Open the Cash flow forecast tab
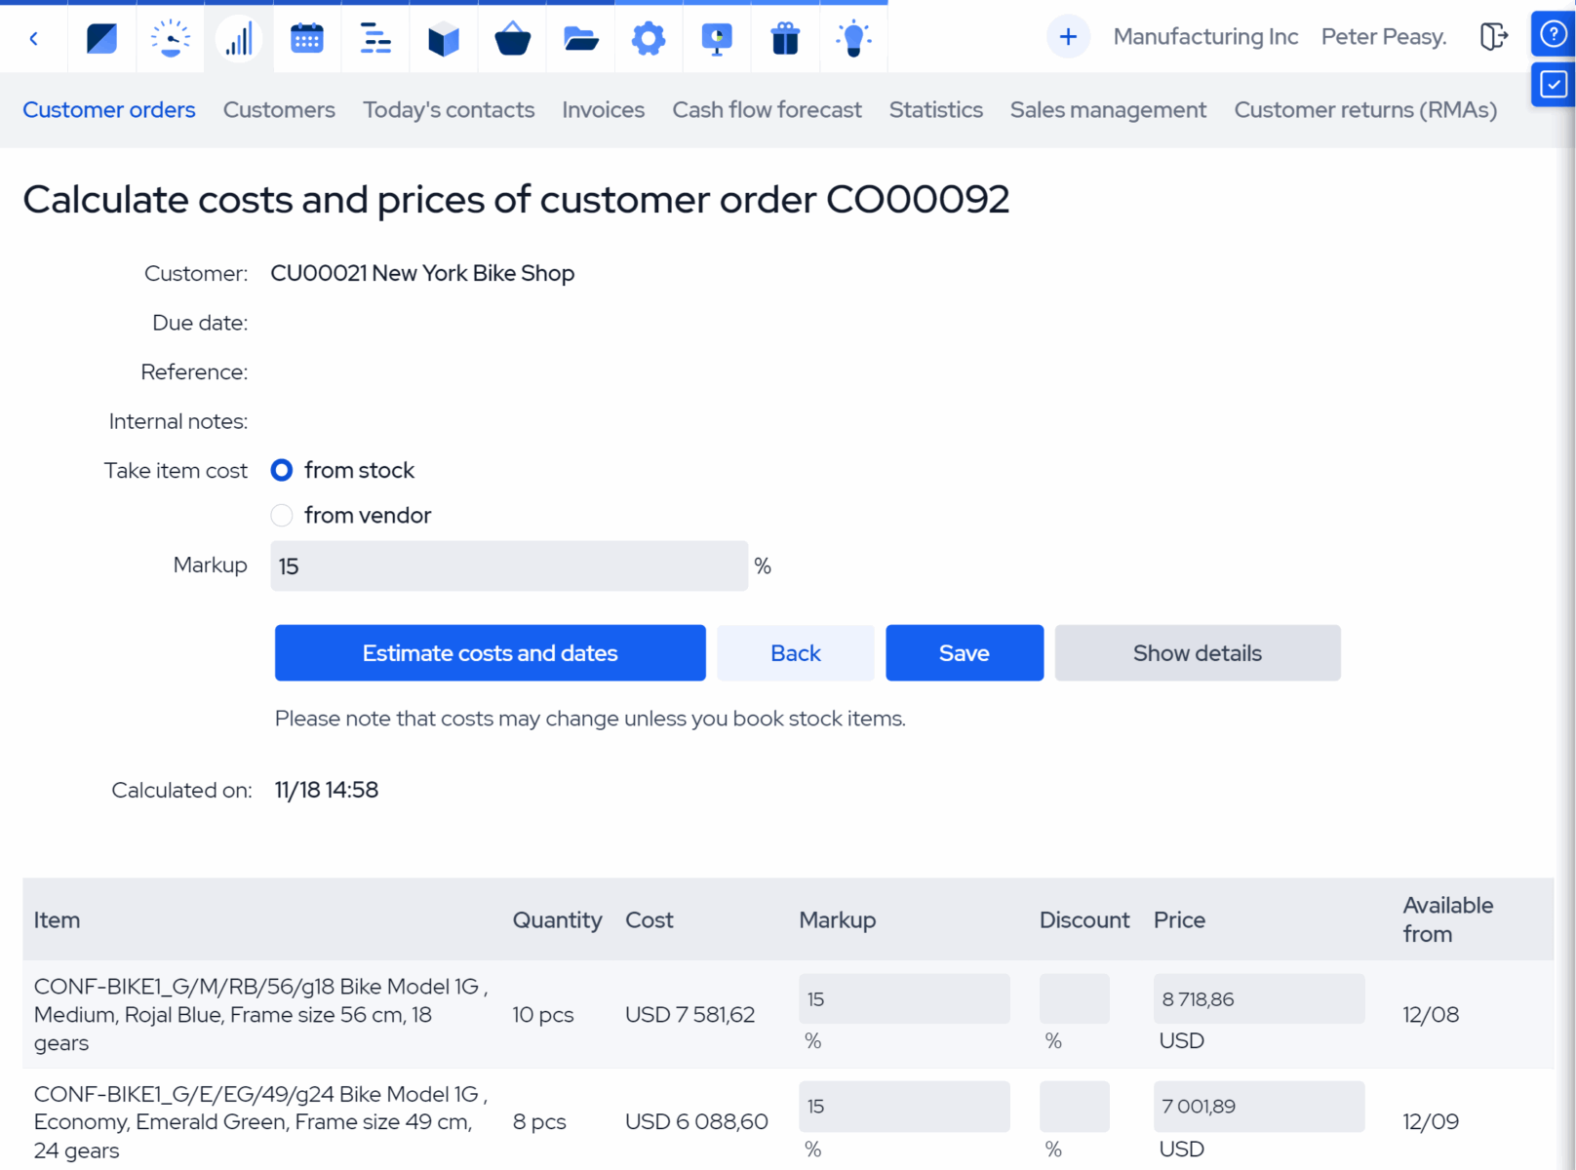The image size is (1576, 1170). [x=767, y=110]
